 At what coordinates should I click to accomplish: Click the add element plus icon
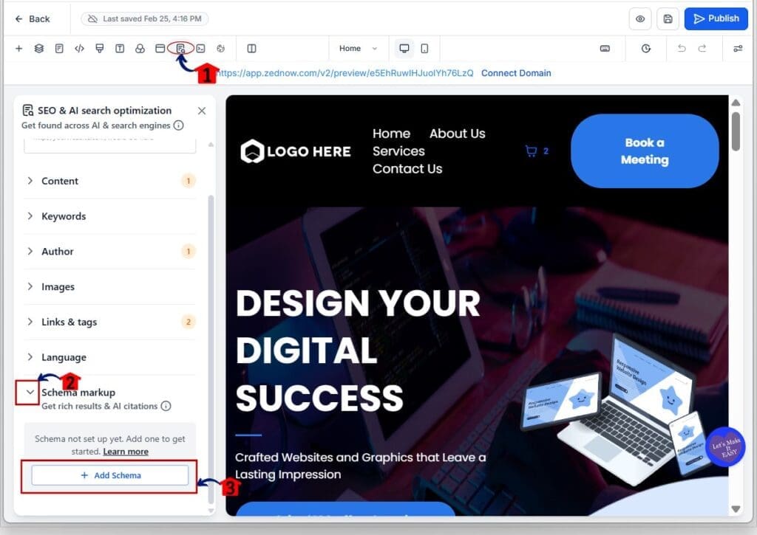coord(19,49)
